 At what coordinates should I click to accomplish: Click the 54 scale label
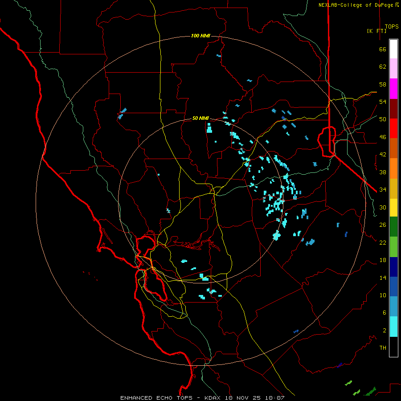(383, 102)
